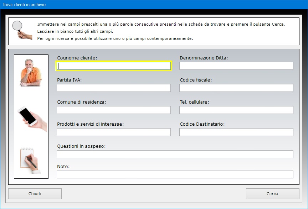The image size is (308, 209).
Task: Click the hand holding smartphone picture
Action: [32, 119]
